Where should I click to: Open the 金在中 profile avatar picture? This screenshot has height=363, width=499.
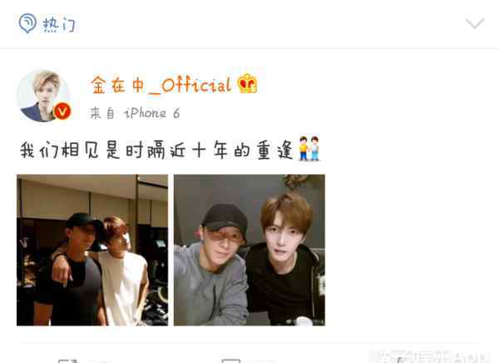click(43, 96)
